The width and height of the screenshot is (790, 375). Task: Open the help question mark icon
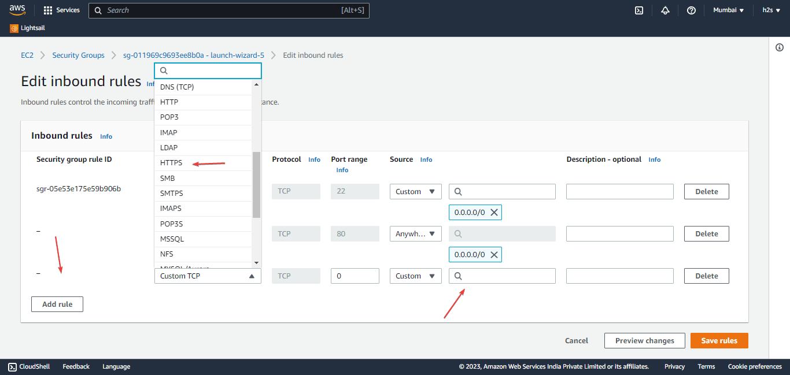tap(691, 10)
